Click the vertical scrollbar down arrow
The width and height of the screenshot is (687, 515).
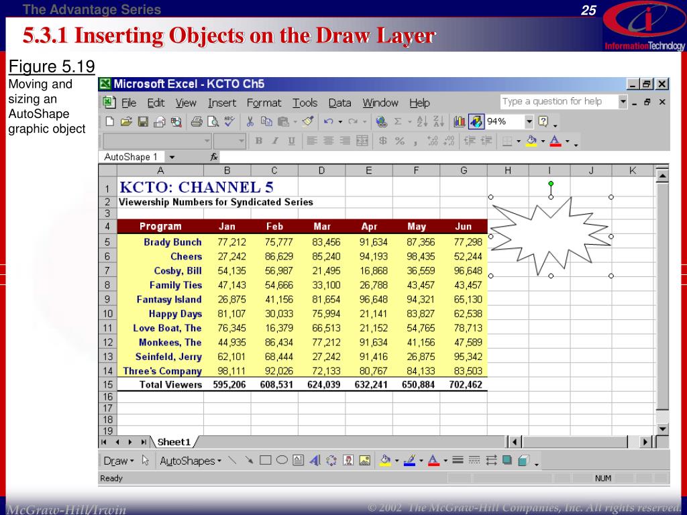(x=662, y=429)
